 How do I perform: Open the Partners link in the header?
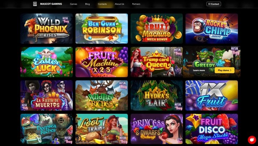[x=136, y=4]
